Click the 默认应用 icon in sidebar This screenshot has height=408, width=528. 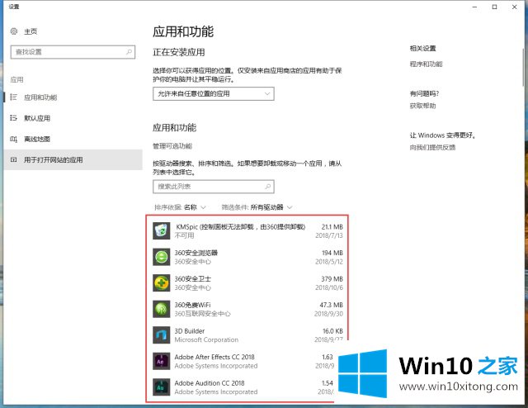13,118
